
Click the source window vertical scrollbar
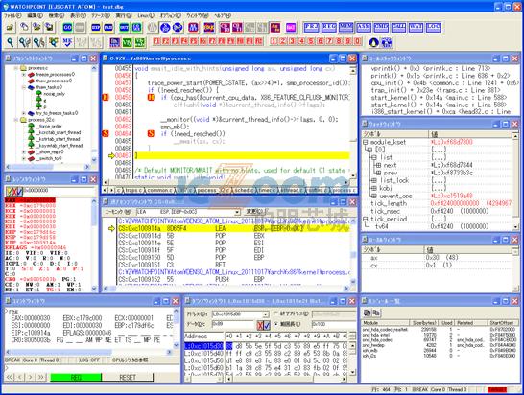click(353, 122)
